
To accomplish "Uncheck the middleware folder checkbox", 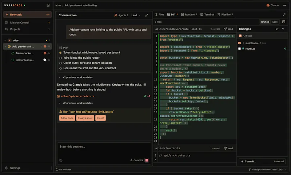I will tap(239, 43).
